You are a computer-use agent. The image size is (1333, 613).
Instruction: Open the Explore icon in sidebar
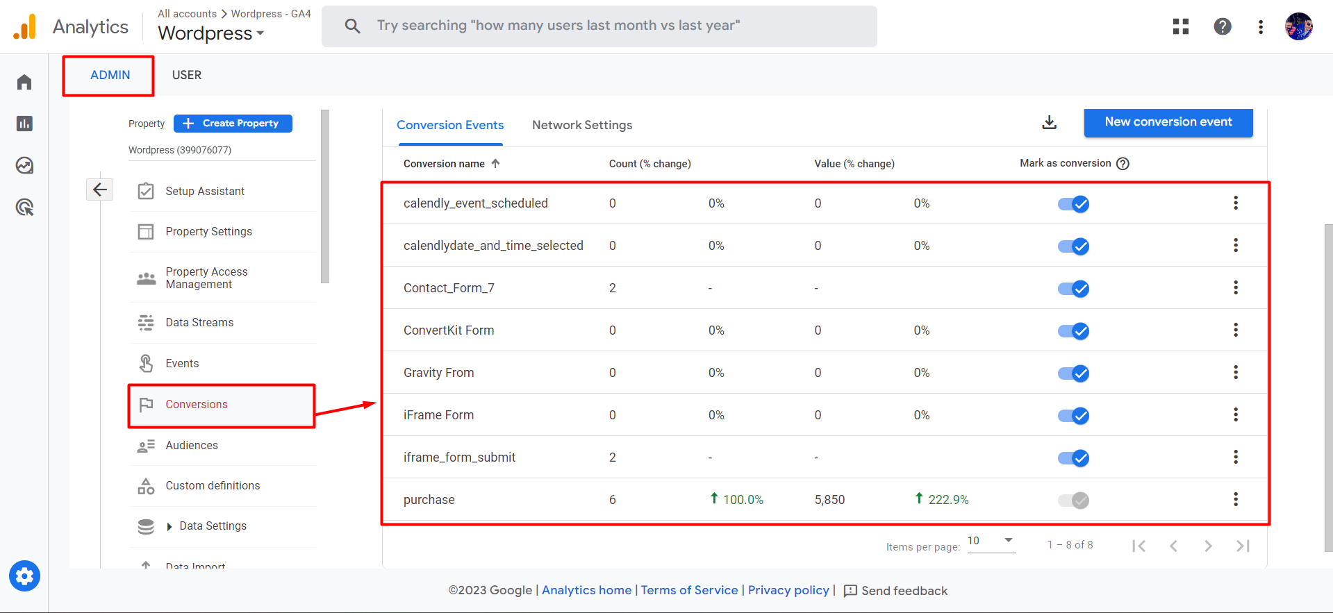[24, 165]
